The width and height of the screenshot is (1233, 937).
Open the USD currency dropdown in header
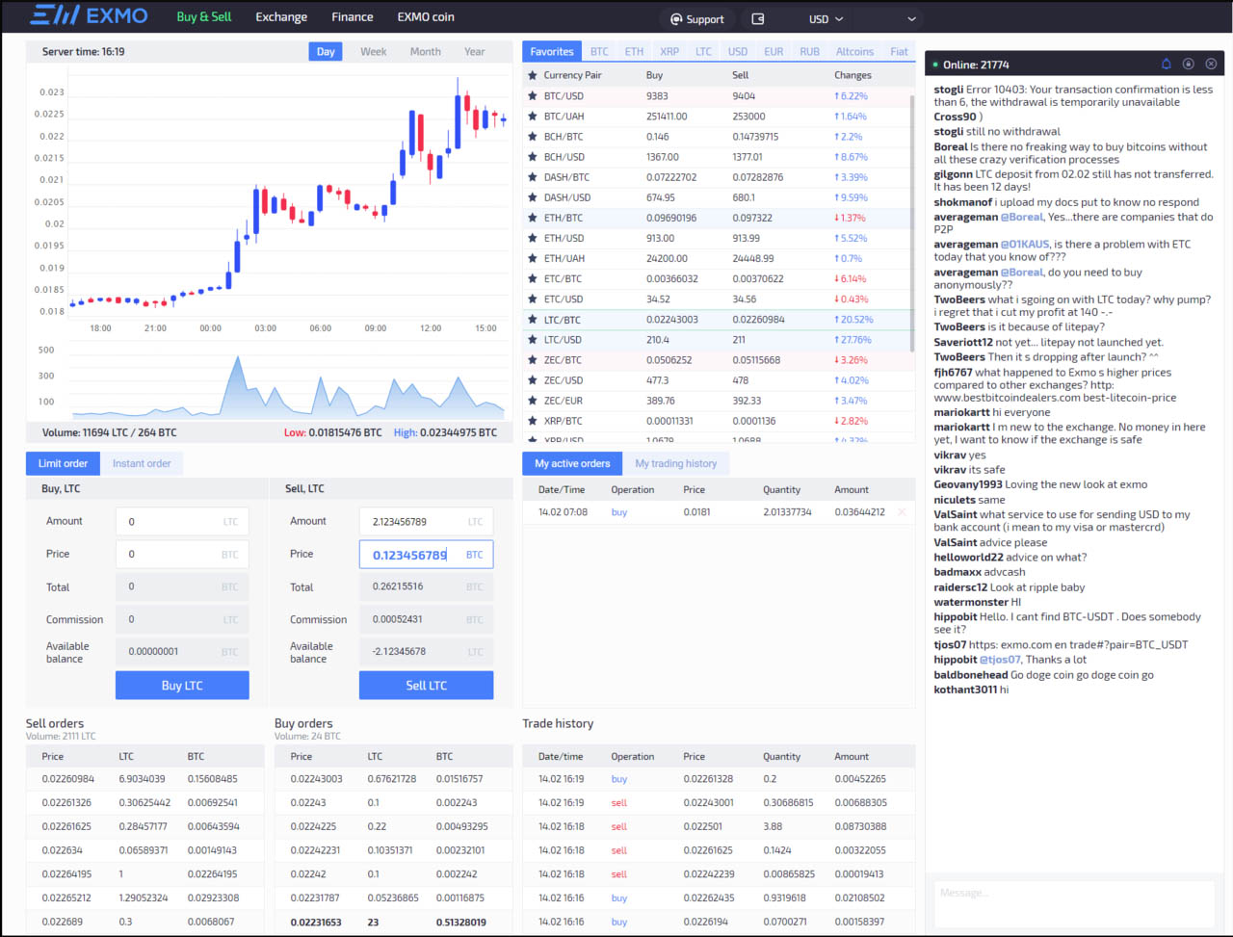click(x=826, y=18)
